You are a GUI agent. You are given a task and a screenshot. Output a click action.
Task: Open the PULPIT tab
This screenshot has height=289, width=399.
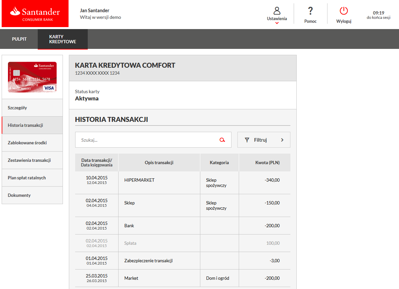(19, 39)
